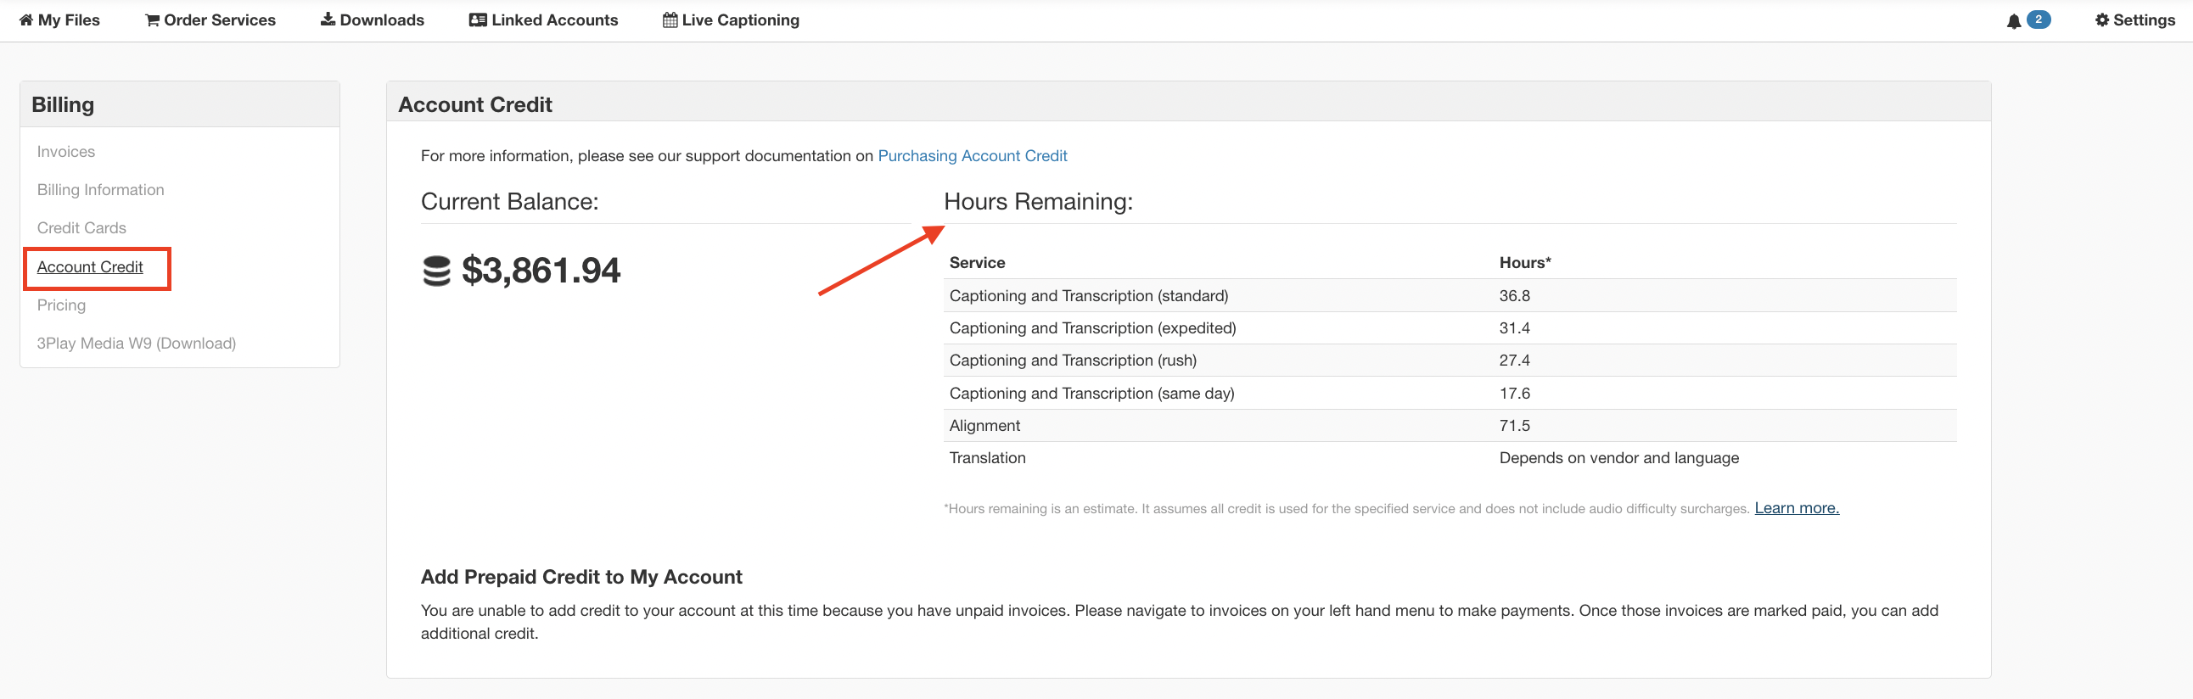The height and width of the screenshot is (699, 2193).
Task: Select Account Credit in Billing sidebar
Action: click(x=89, y=267)
